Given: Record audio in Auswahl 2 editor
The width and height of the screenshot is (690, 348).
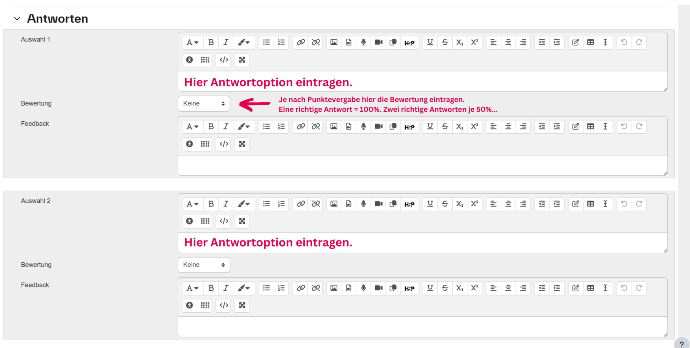Looking at the screenshot, I should (363, 204).
